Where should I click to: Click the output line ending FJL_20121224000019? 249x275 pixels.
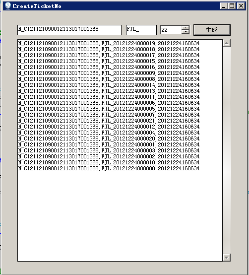109,43
